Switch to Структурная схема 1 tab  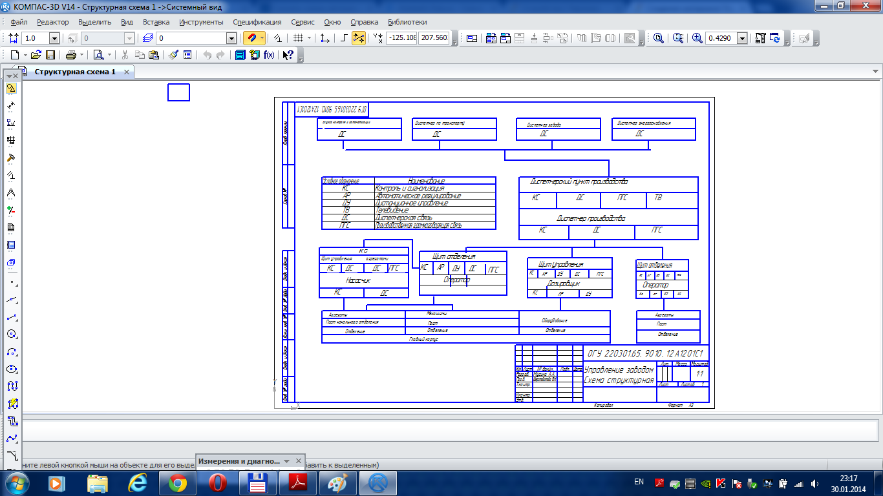(x=75, y=72)
